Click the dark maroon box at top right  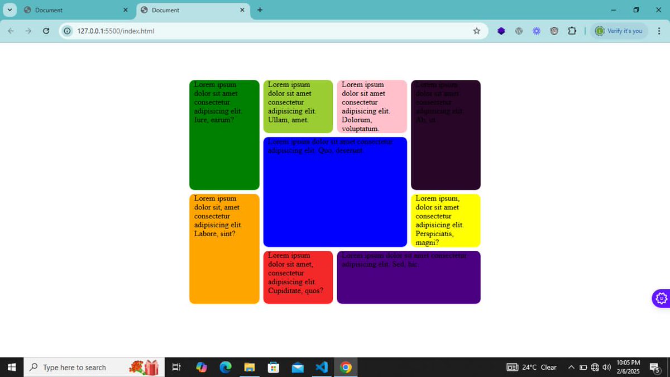click(446, 135)
